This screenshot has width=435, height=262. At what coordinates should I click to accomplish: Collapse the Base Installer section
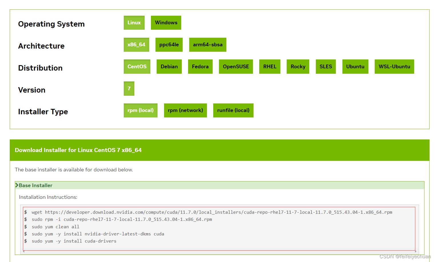pyautogui.click(x=220, y=185)
